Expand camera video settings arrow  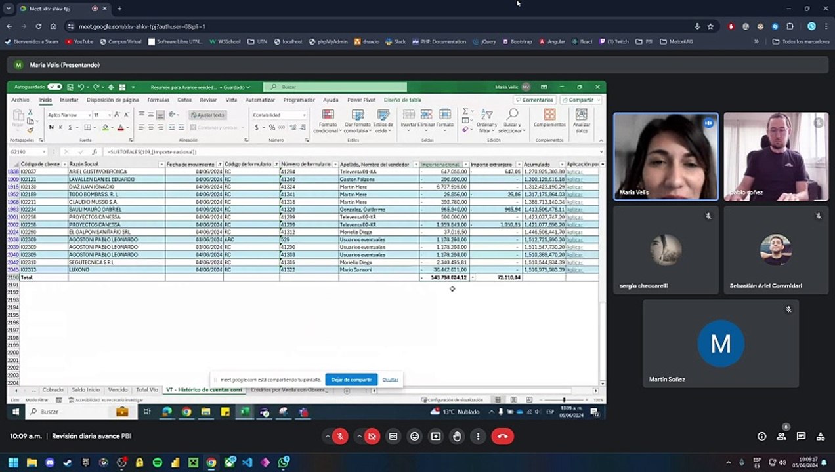point(359,437)
